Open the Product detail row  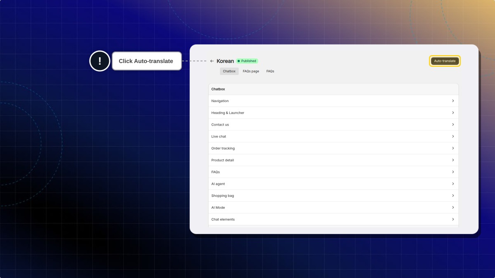pyautogui.click(x=333, y=160)
